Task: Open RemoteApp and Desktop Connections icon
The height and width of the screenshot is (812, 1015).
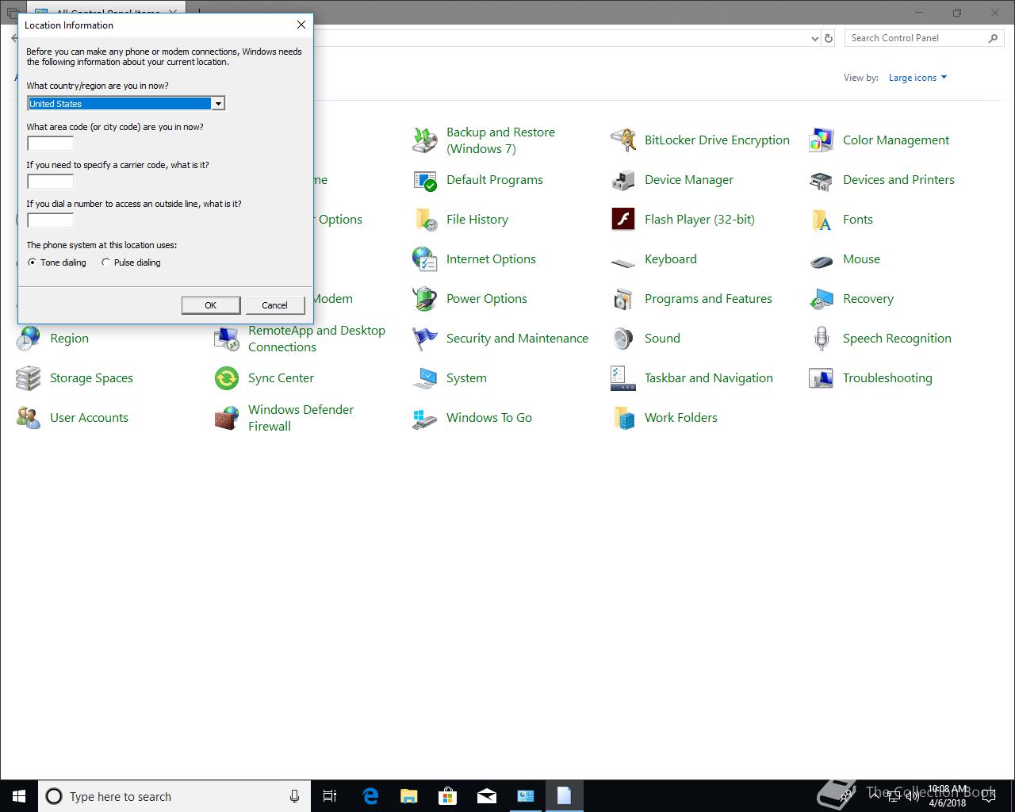Action: pos(227,339)
